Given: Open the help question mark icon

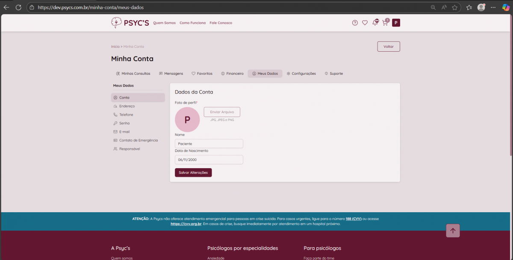Looking at the screenshot, I should tap(355, 23).
